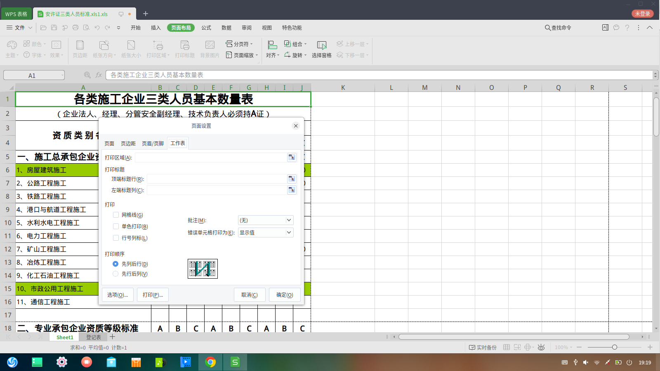Open the Home (开始) ribbon tab
The height and width of the screenshot is (371, 660).
click(x=136, y=28)
